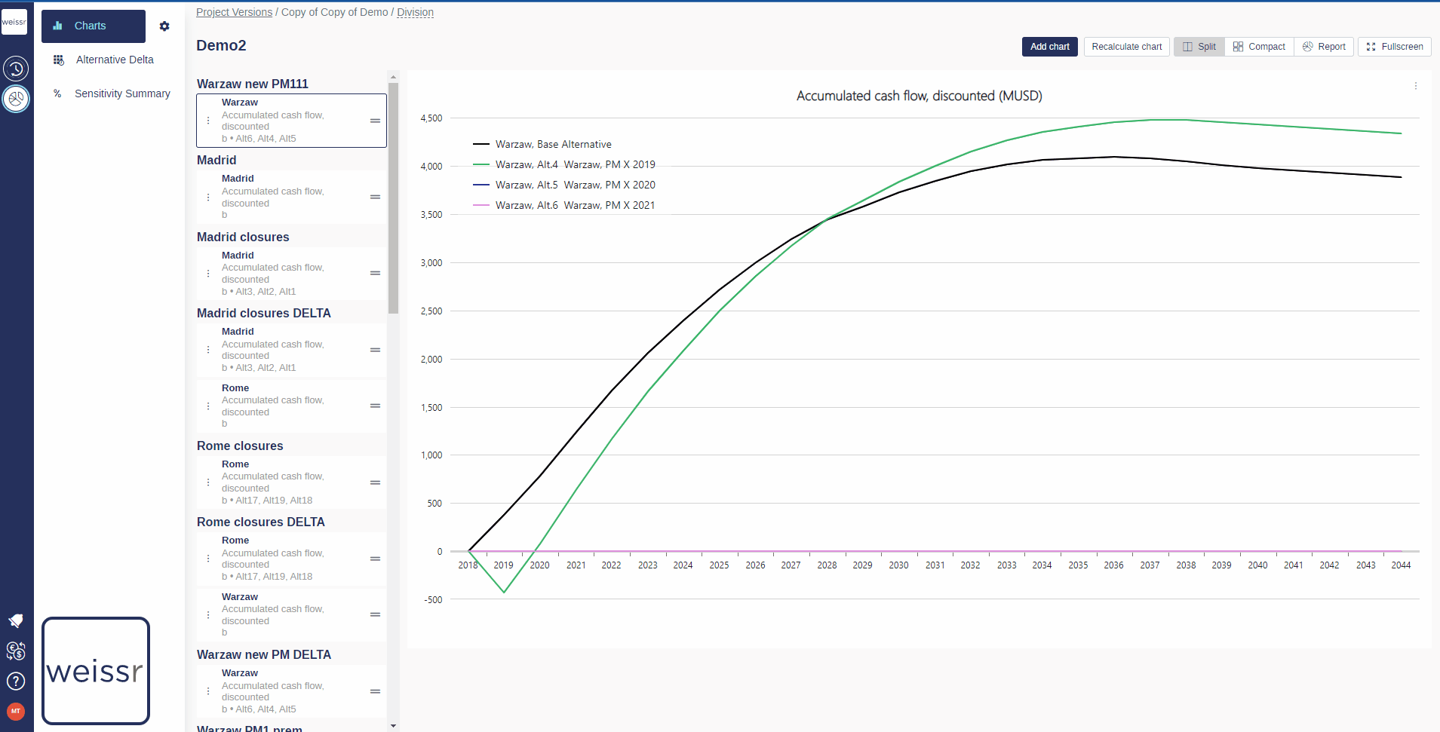Open the Alternative Delta menu item

[115, 60]
